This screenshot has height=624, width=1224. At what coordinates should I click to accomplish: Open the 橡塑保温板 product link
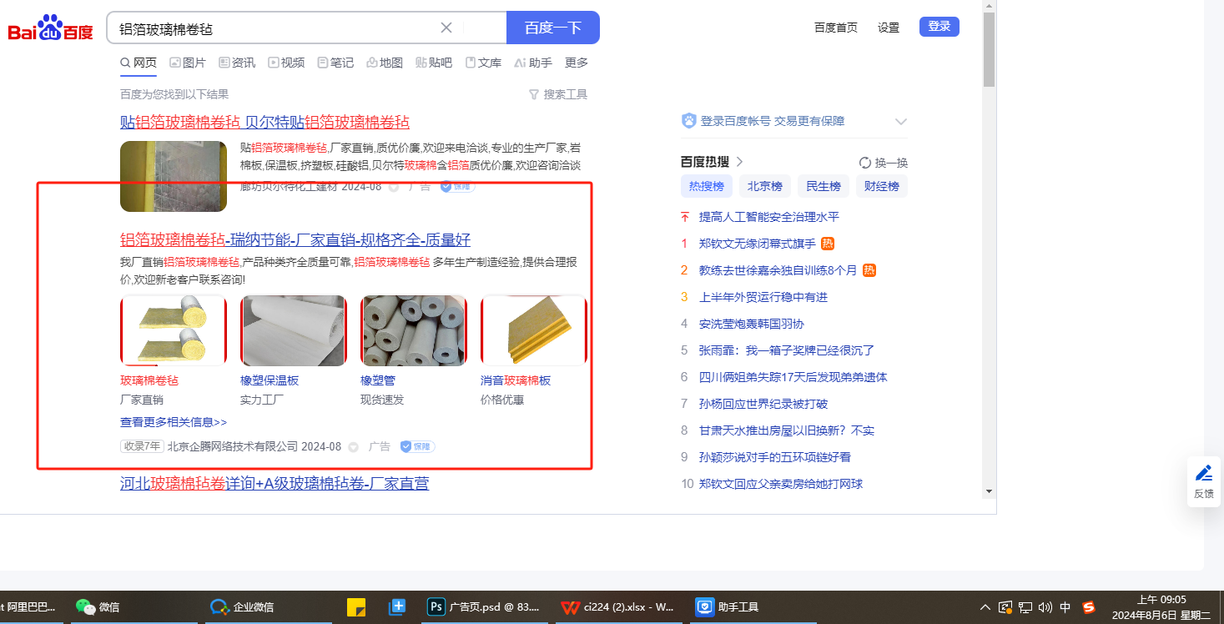tap(269, 380)
